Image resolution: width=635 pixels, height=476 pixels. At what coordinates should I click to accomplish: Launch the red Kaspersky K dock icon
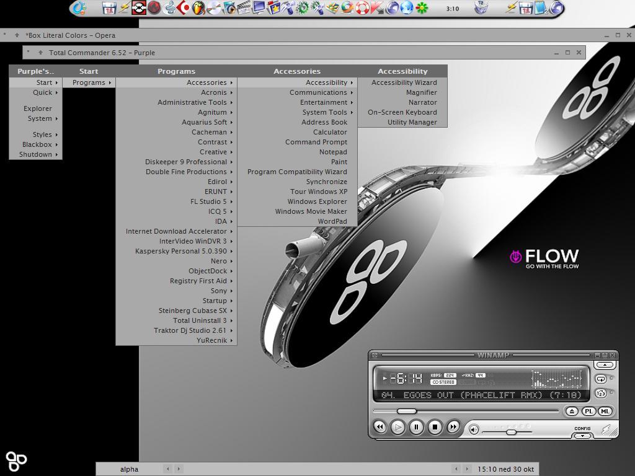pyautogui.click(x=377, y=8)
